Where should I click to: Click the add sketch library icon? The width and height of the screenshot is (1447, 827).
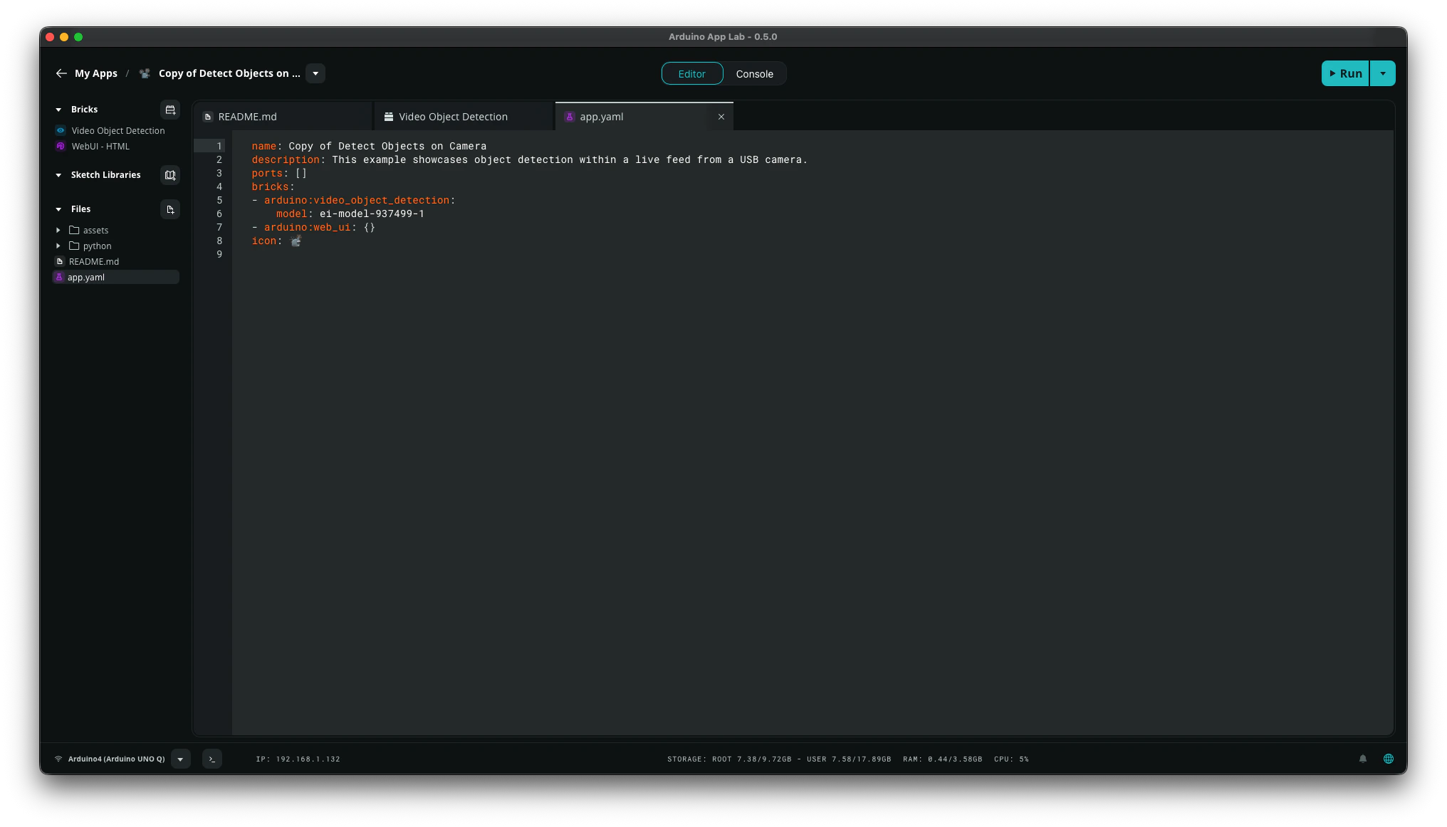coord(170,175)
